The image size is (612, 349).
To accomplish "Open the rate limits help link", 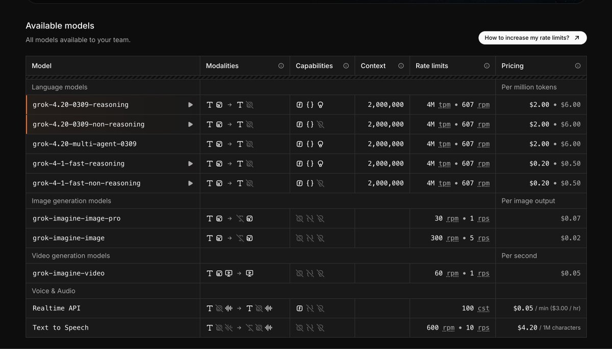I will pyautogui.click(x=532, y=38).
